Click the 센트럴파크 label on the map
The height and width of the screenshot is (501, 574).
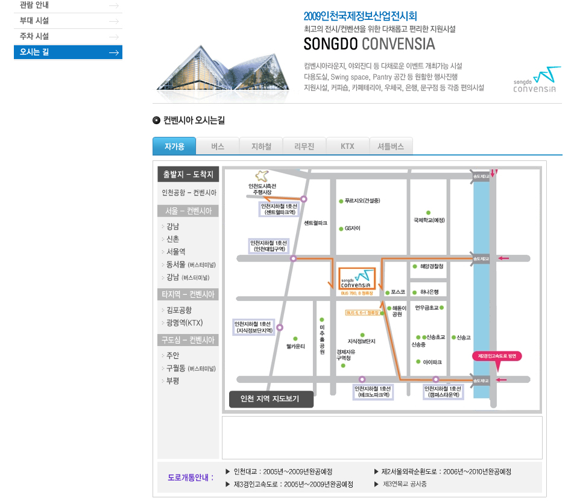point(315,223)
